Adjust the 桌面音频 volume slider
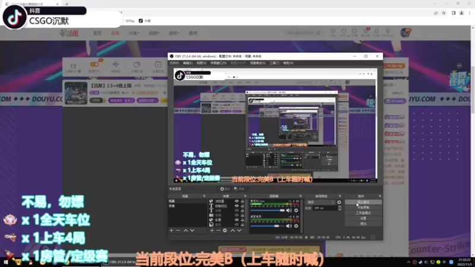The width and height of the screenshot is (475, 267). tap(268, 226)
